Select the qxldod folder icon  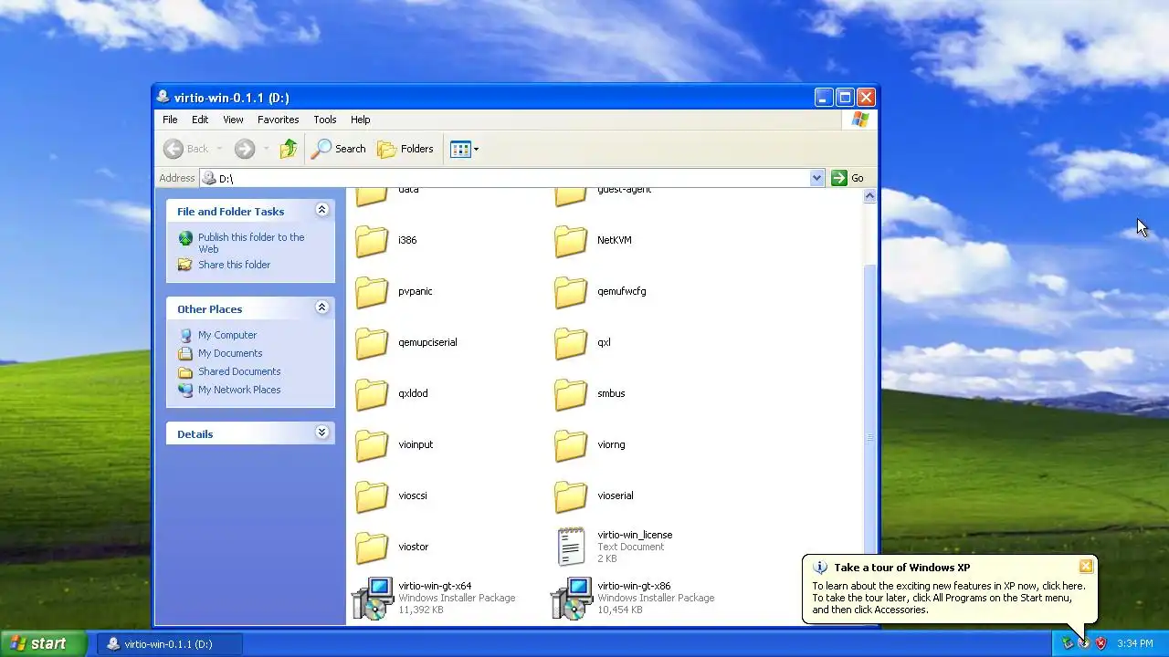[x=372, y=394]
